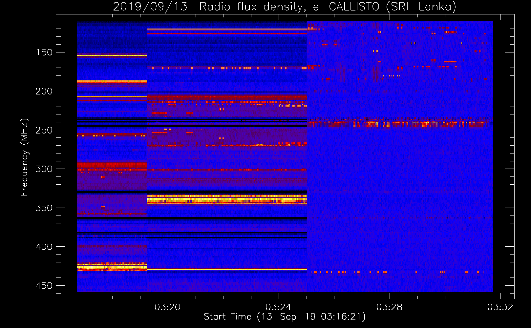
Task: Click the 400 frequency tick label
Action: (44, 247)
